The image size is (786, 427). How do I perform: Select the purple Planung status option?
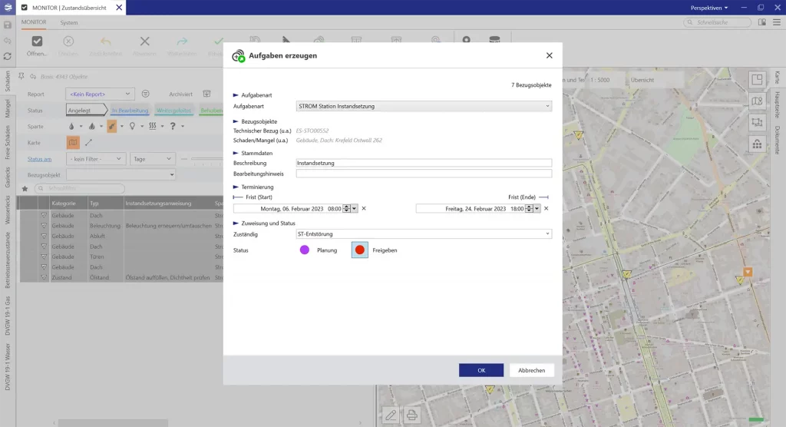point(305,250)
